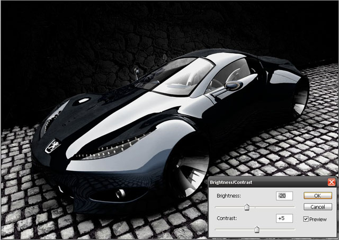Select the Brightness value field
Image resolution: width=339 pixels, height=240 pixels.
[284, 195]
